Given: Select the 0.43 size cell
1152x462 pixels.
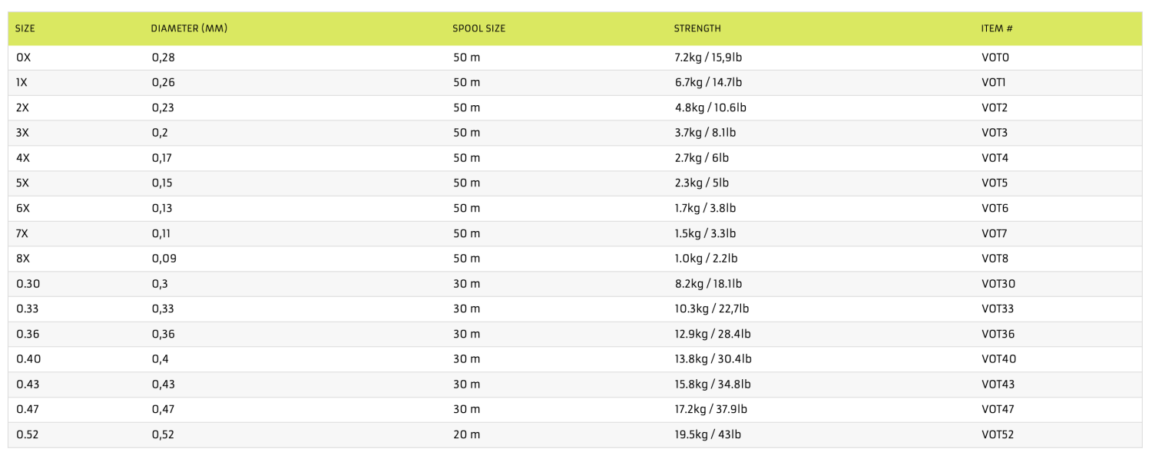Looking at the screenshot, I should point(28,384).
